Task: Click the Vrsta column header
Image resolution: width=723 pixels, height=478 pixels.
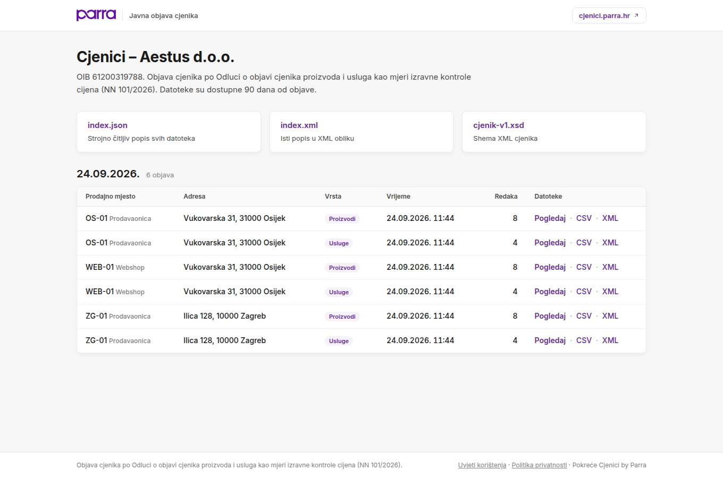Action: coord(333,197)
